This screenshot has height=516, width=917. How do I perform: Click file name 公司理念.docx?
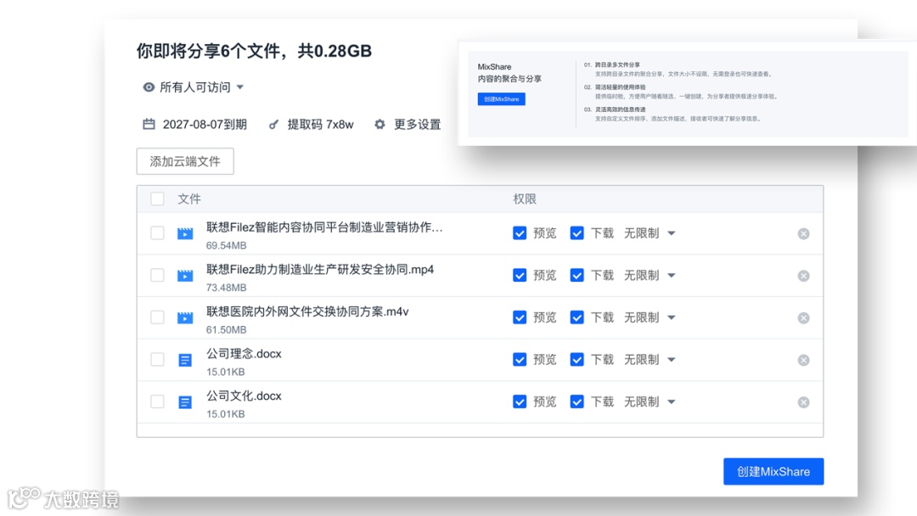tap(244, 354)
